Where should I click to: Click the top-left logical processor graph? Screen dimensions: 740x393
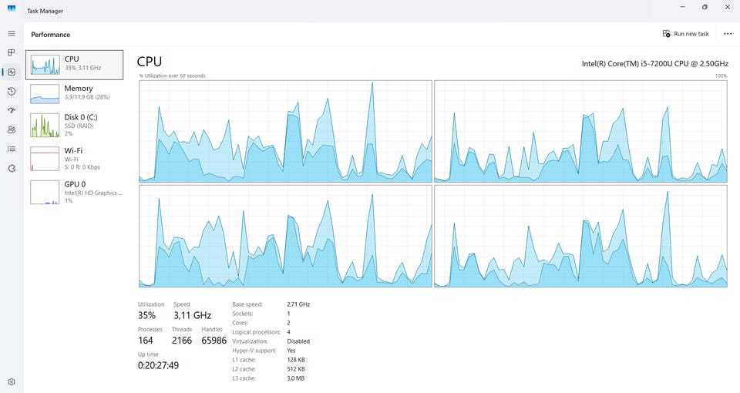285,131
